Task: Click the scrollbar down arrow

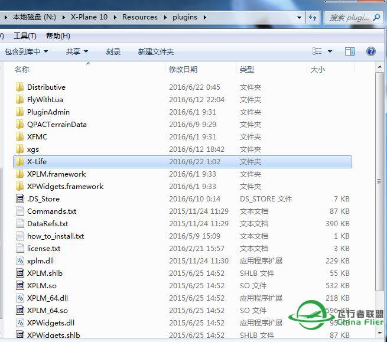Action: (379, 333)
